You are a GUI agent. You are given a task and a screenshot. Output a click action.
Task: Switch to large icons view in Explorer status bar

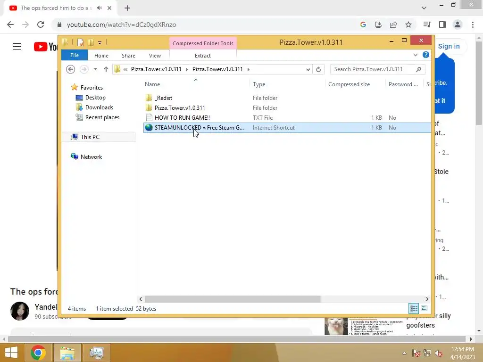424,308
